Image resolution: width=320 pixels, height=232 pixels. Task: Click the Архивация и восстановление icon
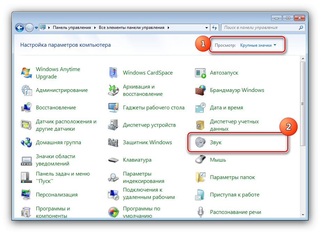[x=114, y=90]
